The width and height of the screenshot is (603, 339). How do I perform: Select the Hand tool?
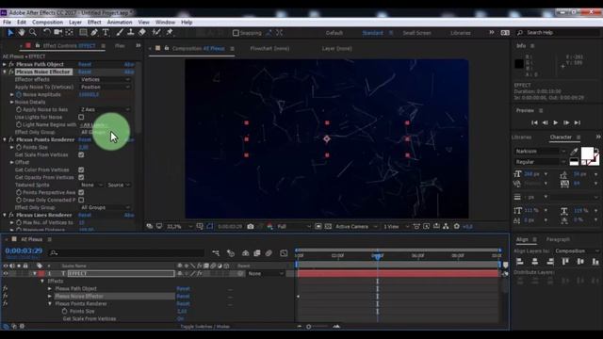[x=22, y=33]
